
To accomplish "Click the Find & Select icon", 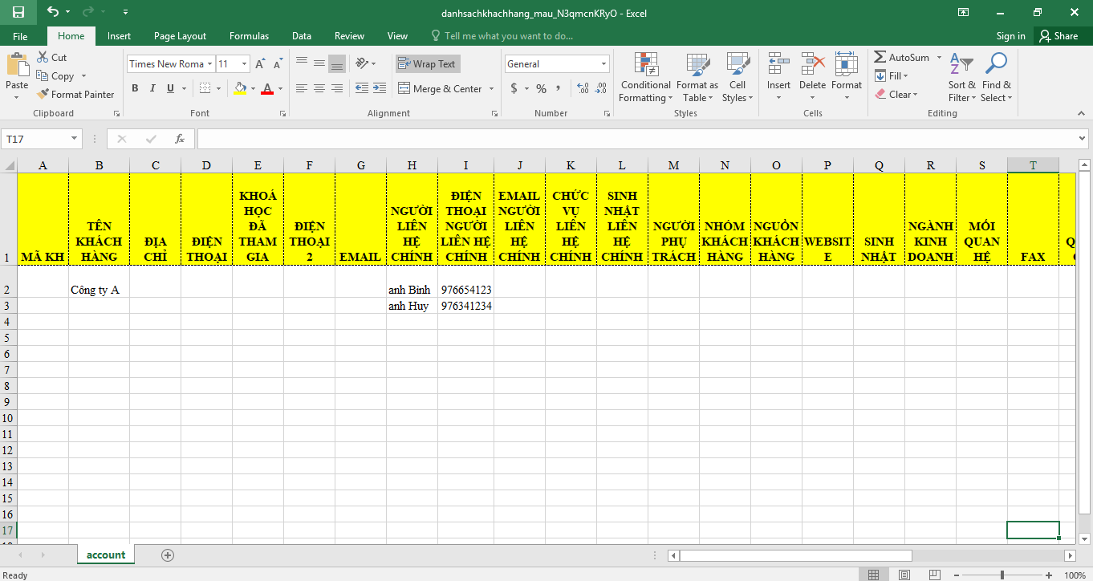I will (996, 78).
